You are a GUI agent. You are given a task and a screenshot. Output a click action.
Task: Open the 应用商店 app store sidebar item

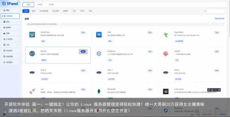[10, 16]
